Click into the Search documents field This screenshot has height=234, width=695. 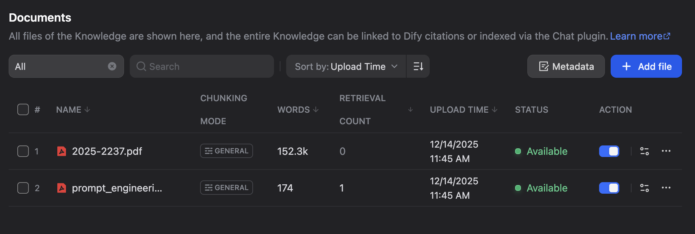pyautogui.click(x=205, y=66)
